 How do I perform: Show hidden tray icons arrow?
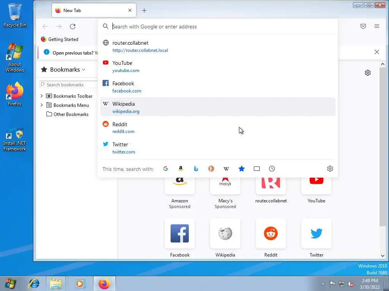(323, 284)
